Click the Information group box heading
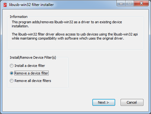 pos(19,17)
